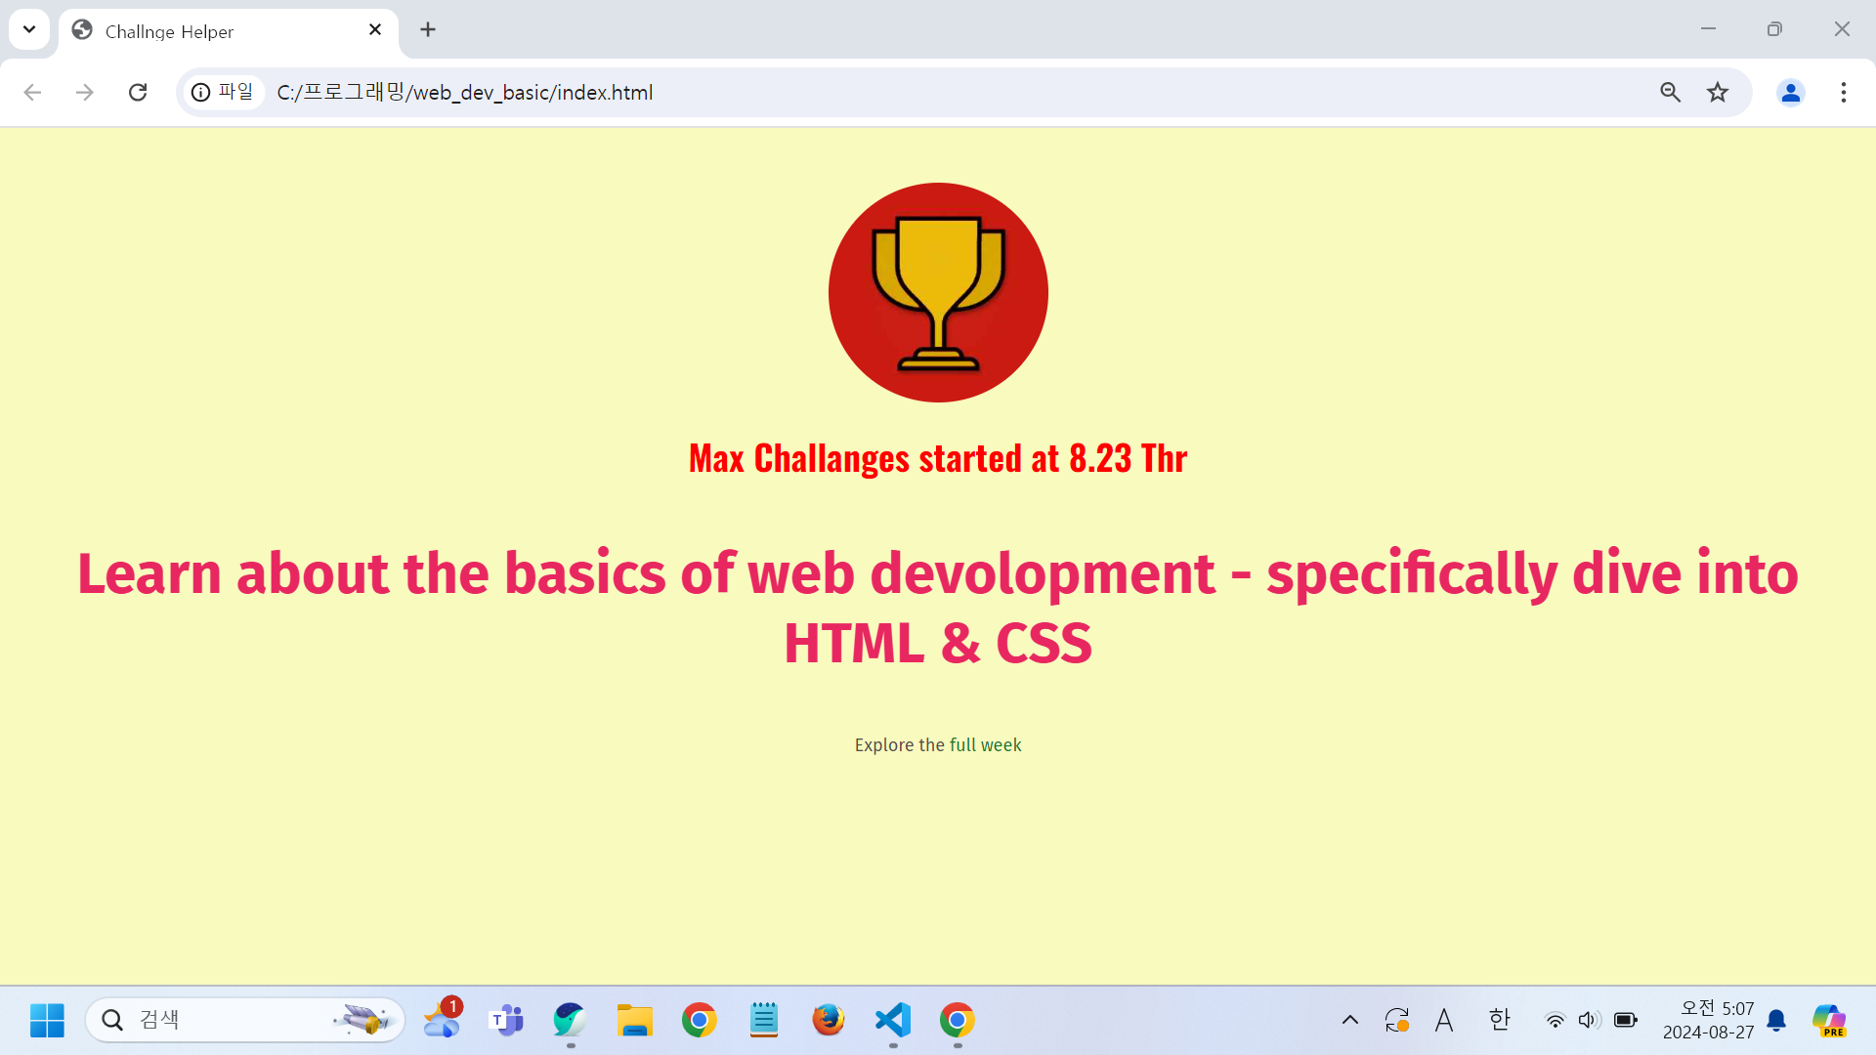Screen dimensions: 1876x1055
Task: Expand the tab search dropdown arrow
Action: 29,29
